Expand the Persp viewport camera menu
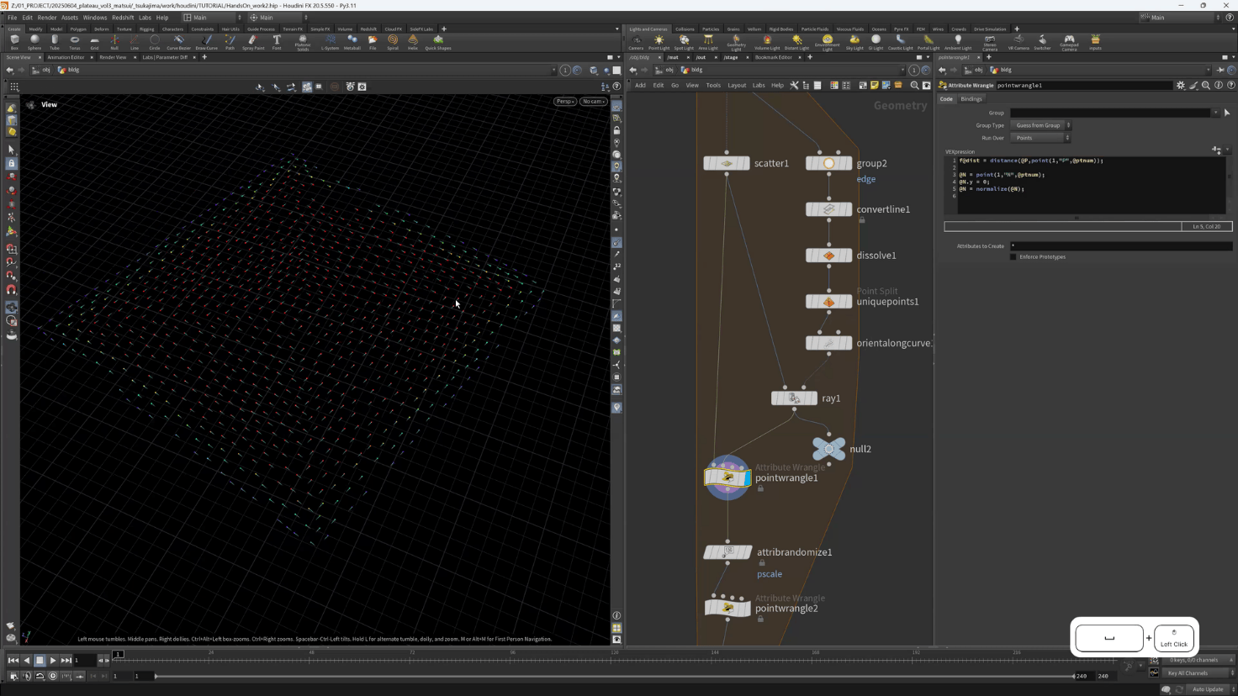Screen dimensions: 1238x696 point(564,102)
